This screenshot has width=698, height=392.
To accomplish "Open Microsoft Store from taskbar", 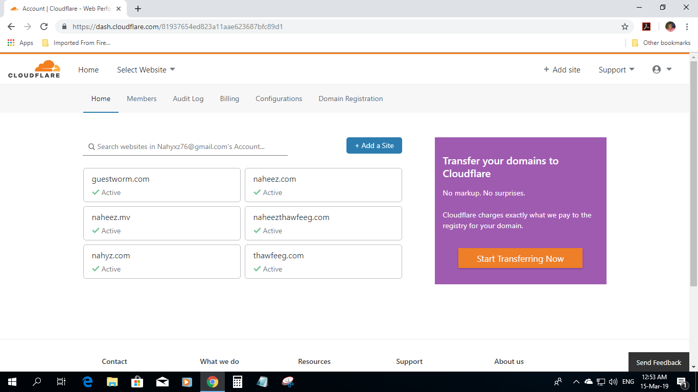I will 137,382.
